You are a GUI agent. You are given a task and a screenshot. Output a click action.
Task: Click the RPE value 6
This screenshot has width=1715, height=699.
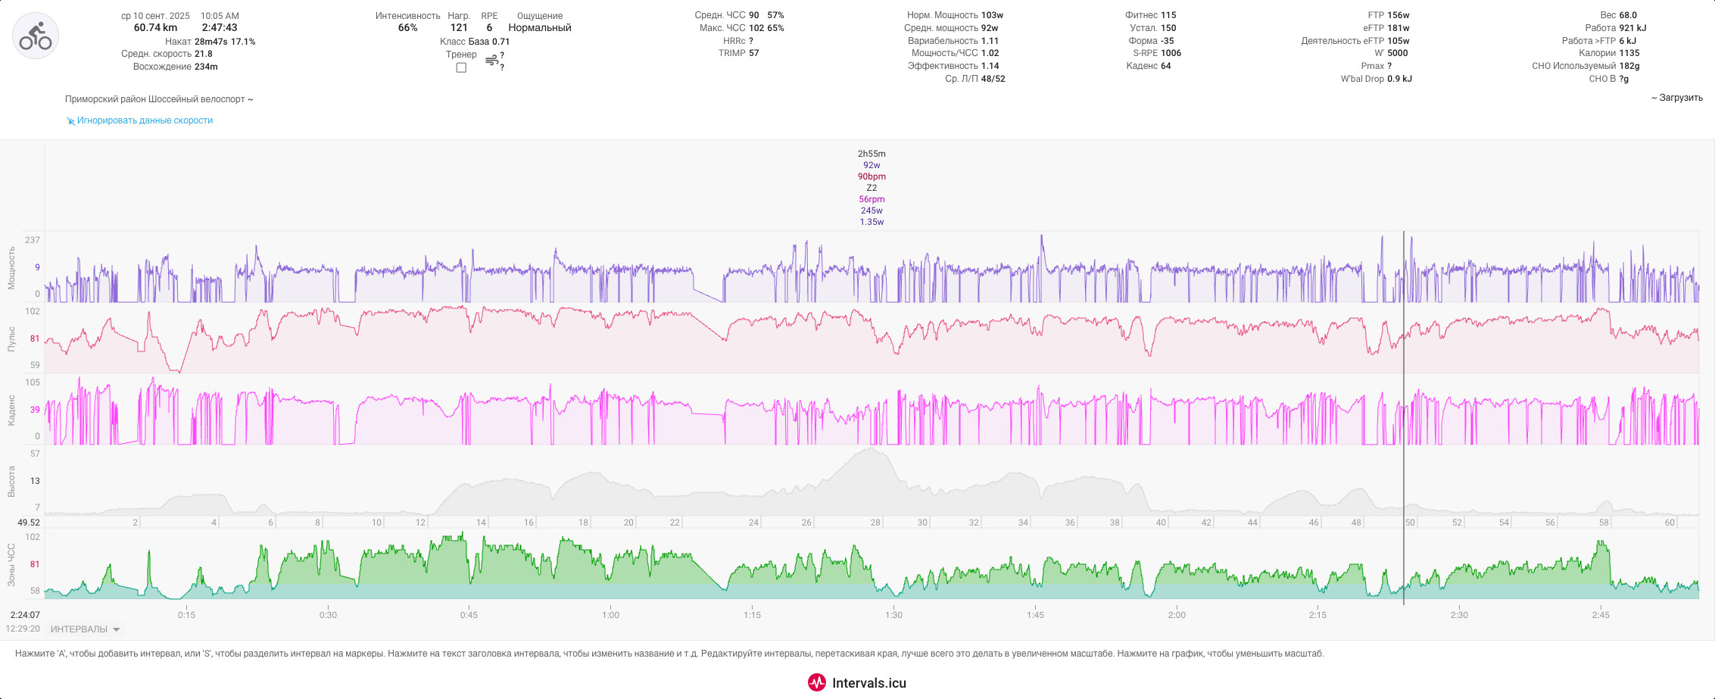tap(489, 28)
